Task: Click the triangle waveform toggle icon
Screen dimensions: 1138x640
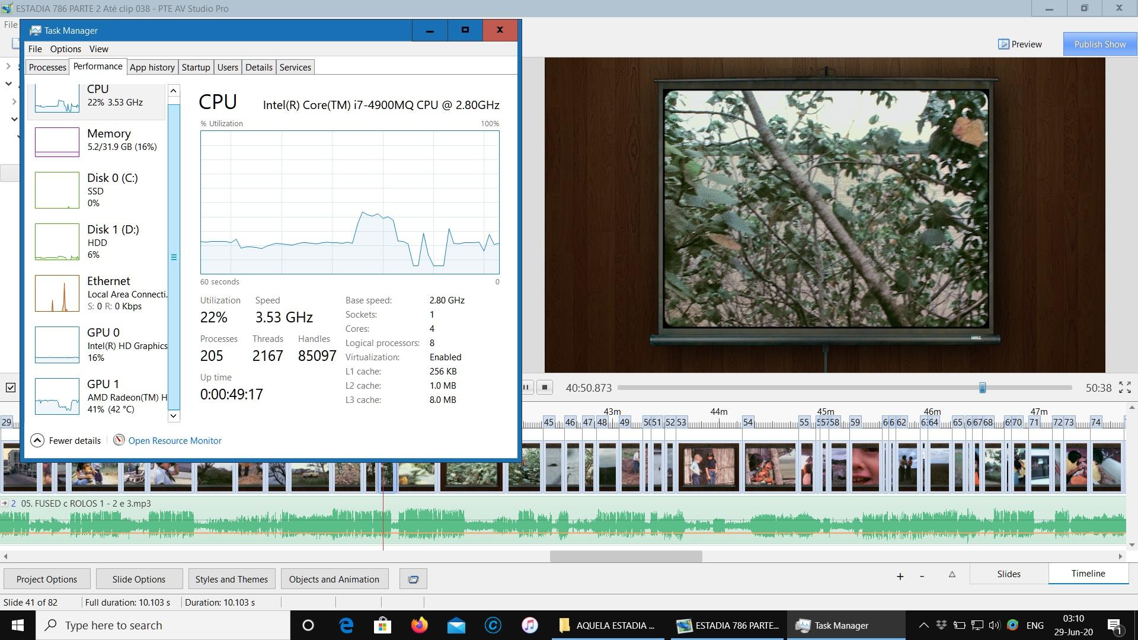Action: (952, 574)
